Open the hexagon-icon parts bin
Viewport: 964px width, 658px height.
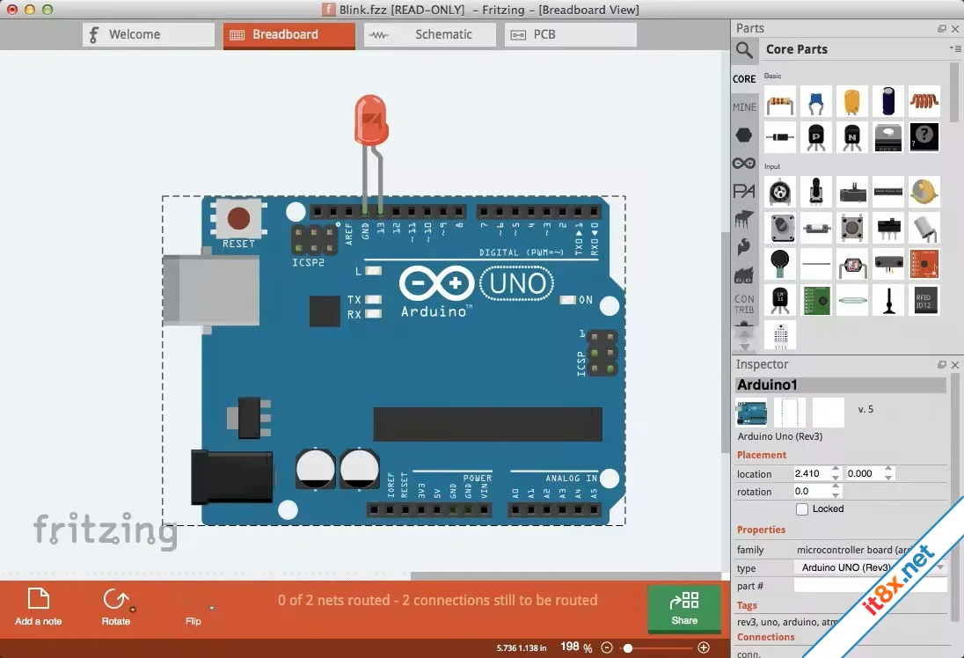tap(744, 135)
